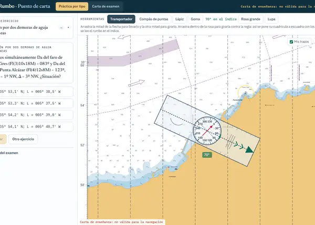Screen dimensions: 315x225
Task: Select the Compás de puntas tool
Action: point(154,19)
